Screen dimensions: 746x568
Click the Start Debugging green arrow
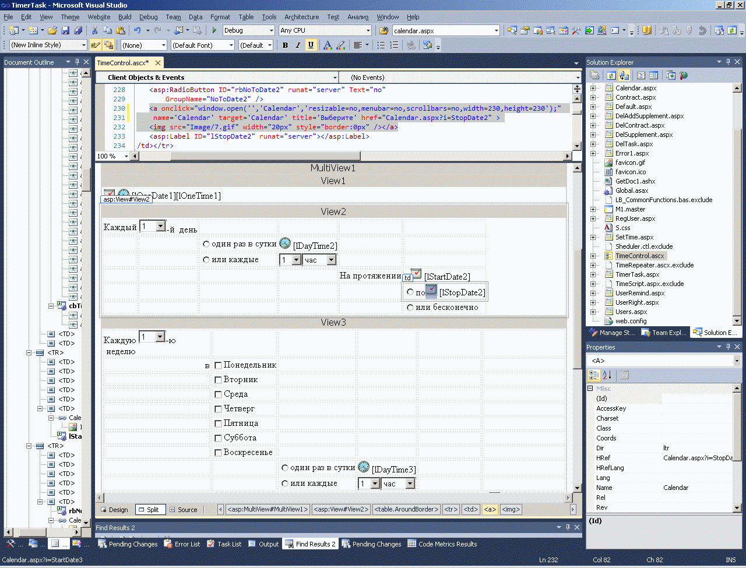click(x=214, y=30)
